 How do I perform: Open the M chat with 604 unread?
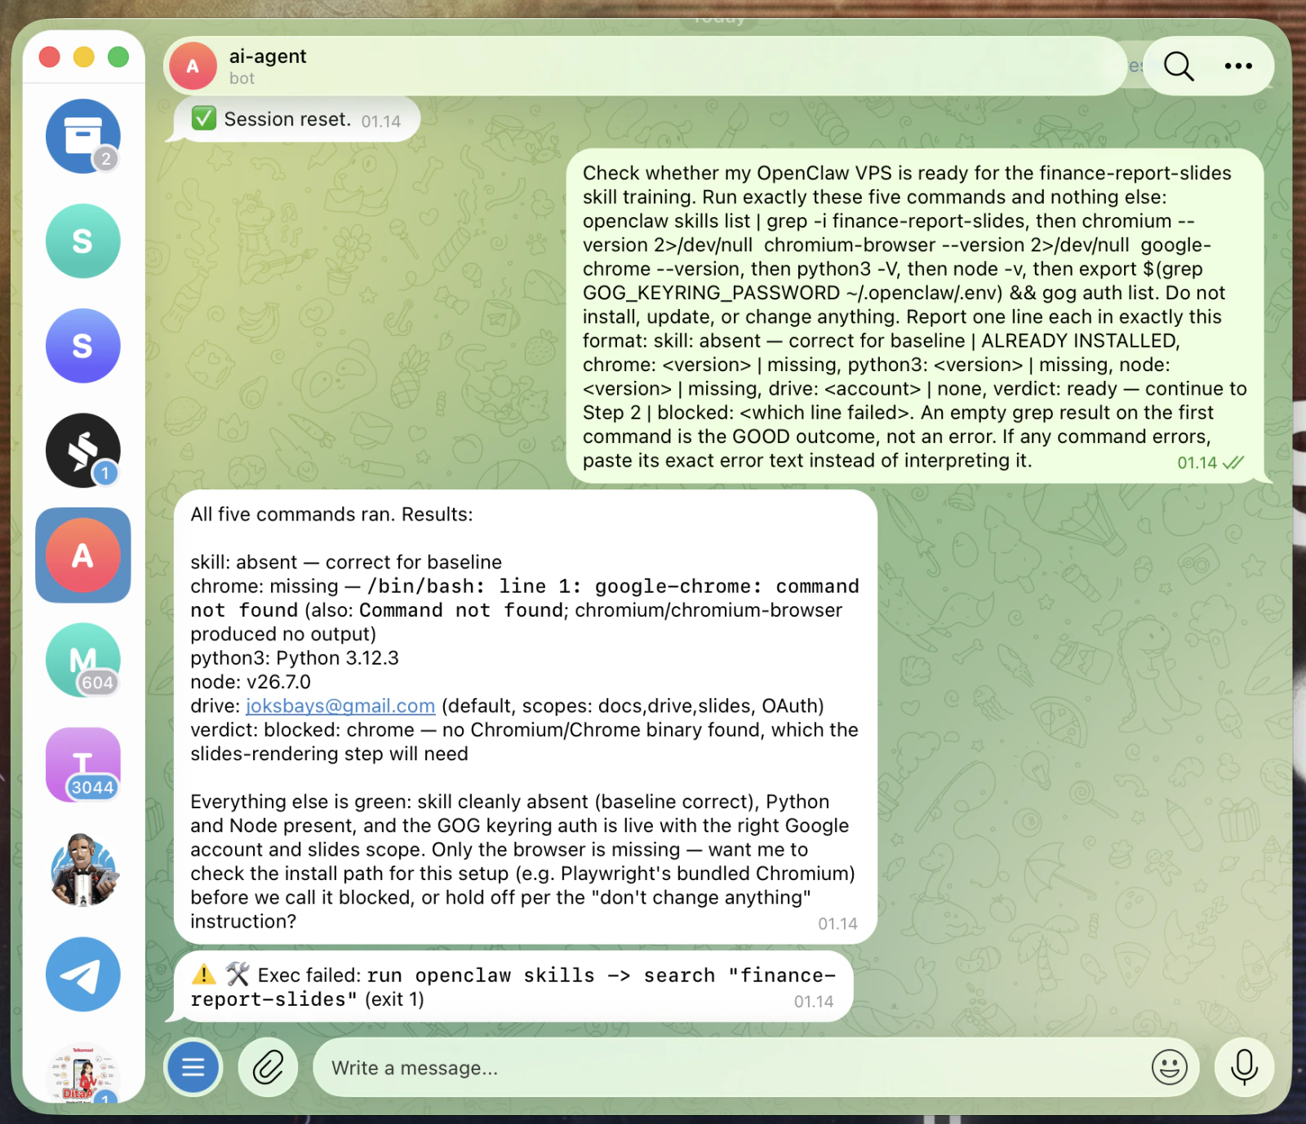click(x=82, y=660)
